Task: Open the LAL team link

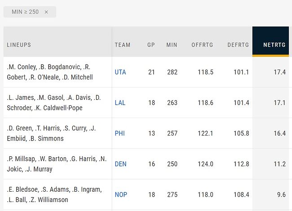Action: pyautogui.click(x=120, y=103)
